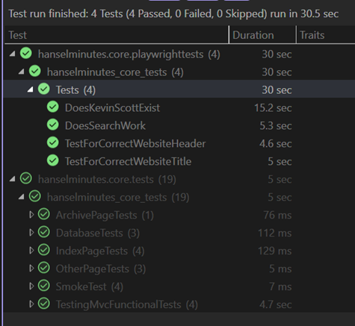Click the Test run finished summary text

tap(173, 13)
